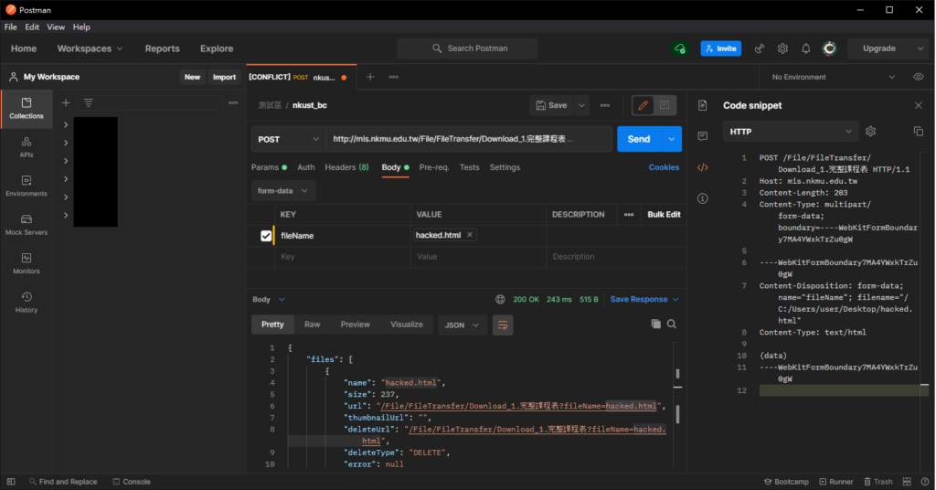Screen dimensions: 936x490
Task: Copy the response body
Action: pyautogui.click(x=655, y=325)
